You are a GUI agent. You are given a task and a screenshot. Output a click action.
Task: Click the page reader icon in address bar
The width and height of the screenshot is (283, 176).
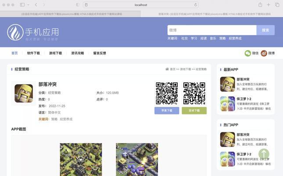point(86,5)
